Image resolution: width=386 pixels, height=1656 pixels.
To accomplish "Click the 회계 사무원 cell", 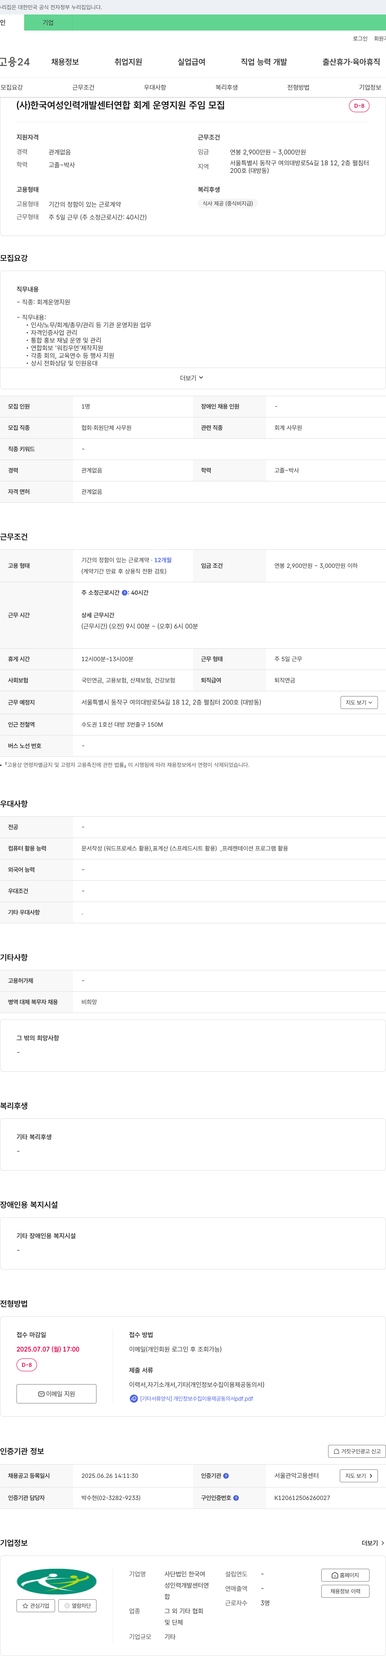I will coord(288,428).
